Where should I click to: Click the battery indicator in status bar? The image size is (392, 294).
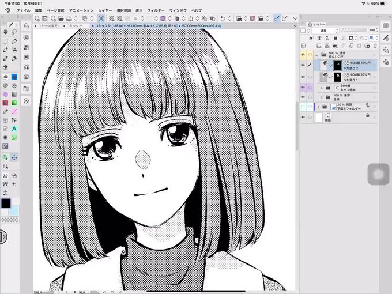[384, 3]
